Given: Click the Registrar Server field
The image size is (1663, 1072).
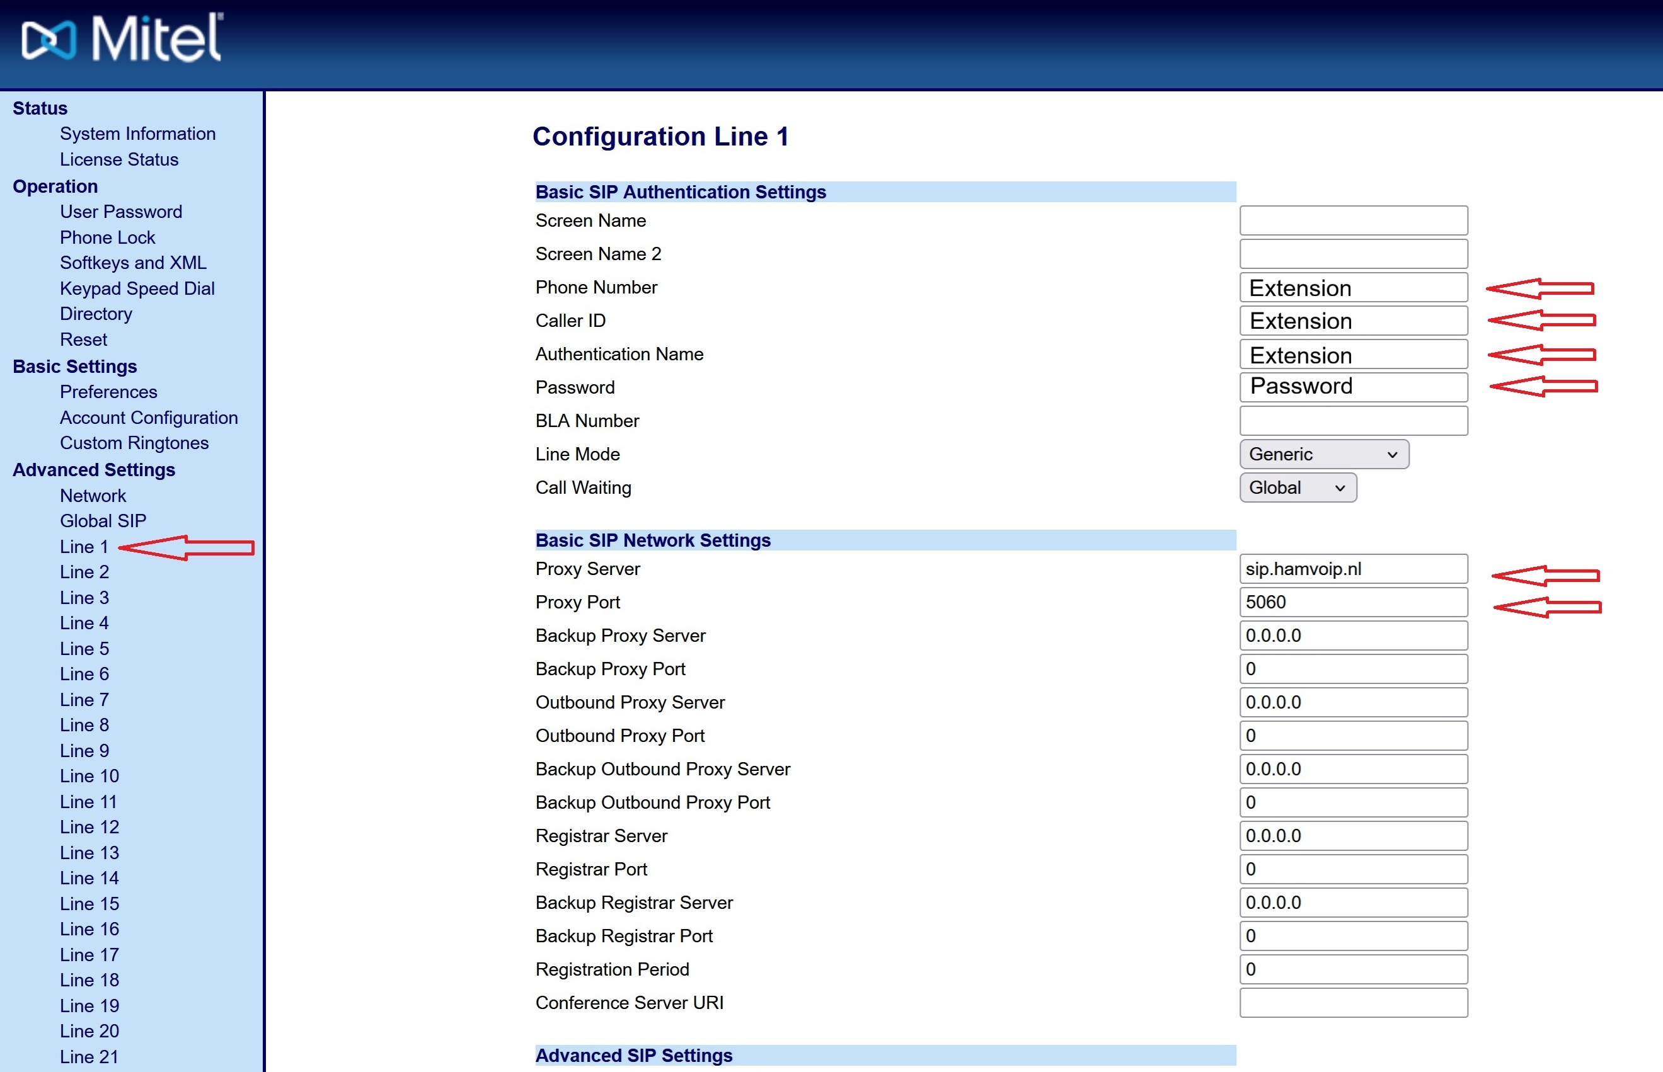Looking at the screenshot, I should pos(1352,835).
